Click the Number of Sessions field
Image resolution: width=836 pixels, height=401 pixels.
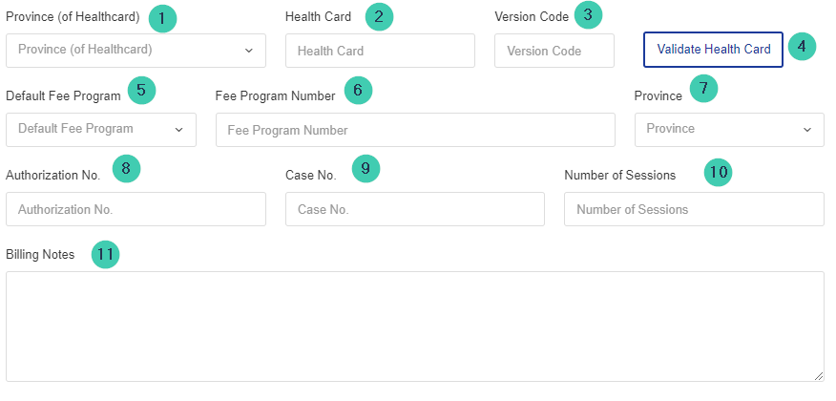(694, 209)
